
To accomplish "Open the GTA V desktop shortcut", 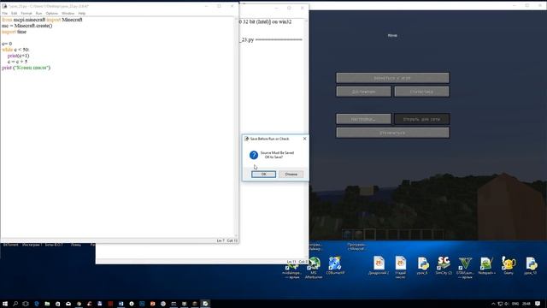I will tap(465, 268).
